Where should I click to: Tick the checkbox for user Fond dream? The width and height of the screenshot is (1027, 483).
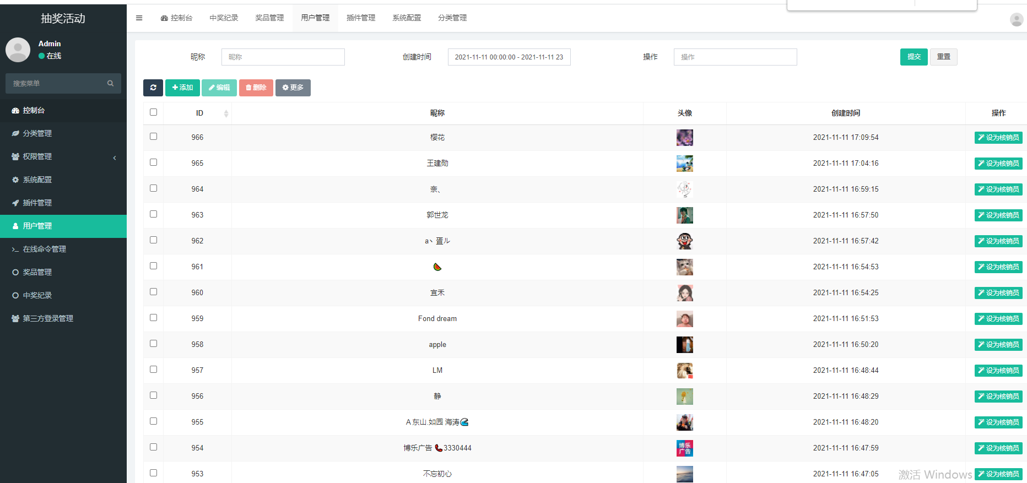pyautogui.click(x=153, y=318)
